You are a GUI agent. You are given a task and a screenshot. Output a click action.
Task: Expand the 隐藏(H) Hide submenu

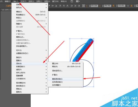pos(30,24)
